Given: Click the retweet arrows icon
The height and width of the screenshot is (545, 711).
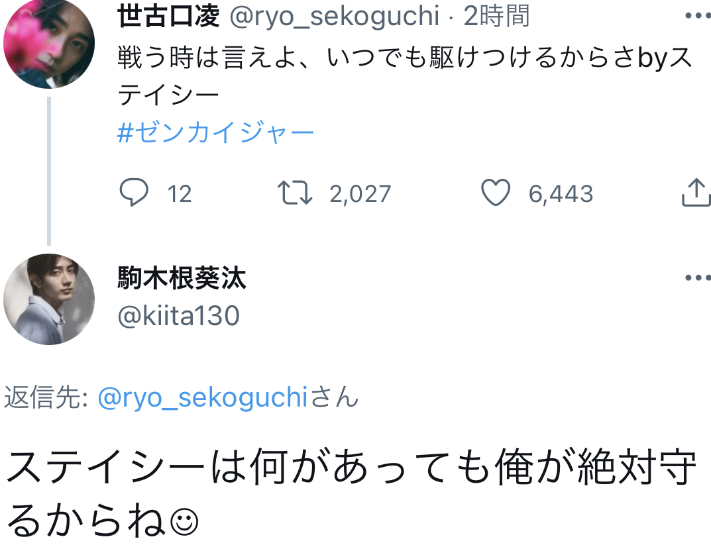Looking at the screenshot, I should pos(295,193).
